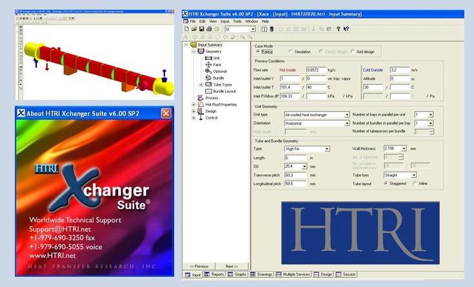Expand the Hot Fluid Properties node
Screen dimensions: 474x287
coord(193,104)
